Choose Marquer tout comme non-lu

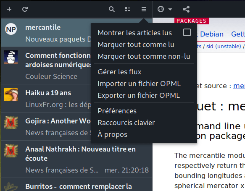point(144,56)
